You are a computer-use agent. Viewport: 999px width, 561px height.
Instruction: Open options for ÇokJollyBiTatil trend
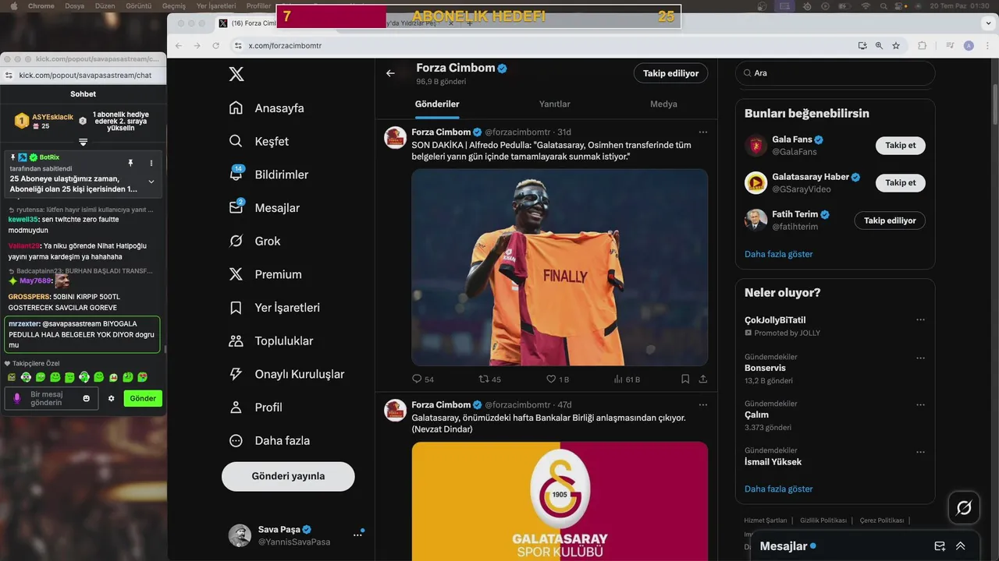tap(920, 319)
